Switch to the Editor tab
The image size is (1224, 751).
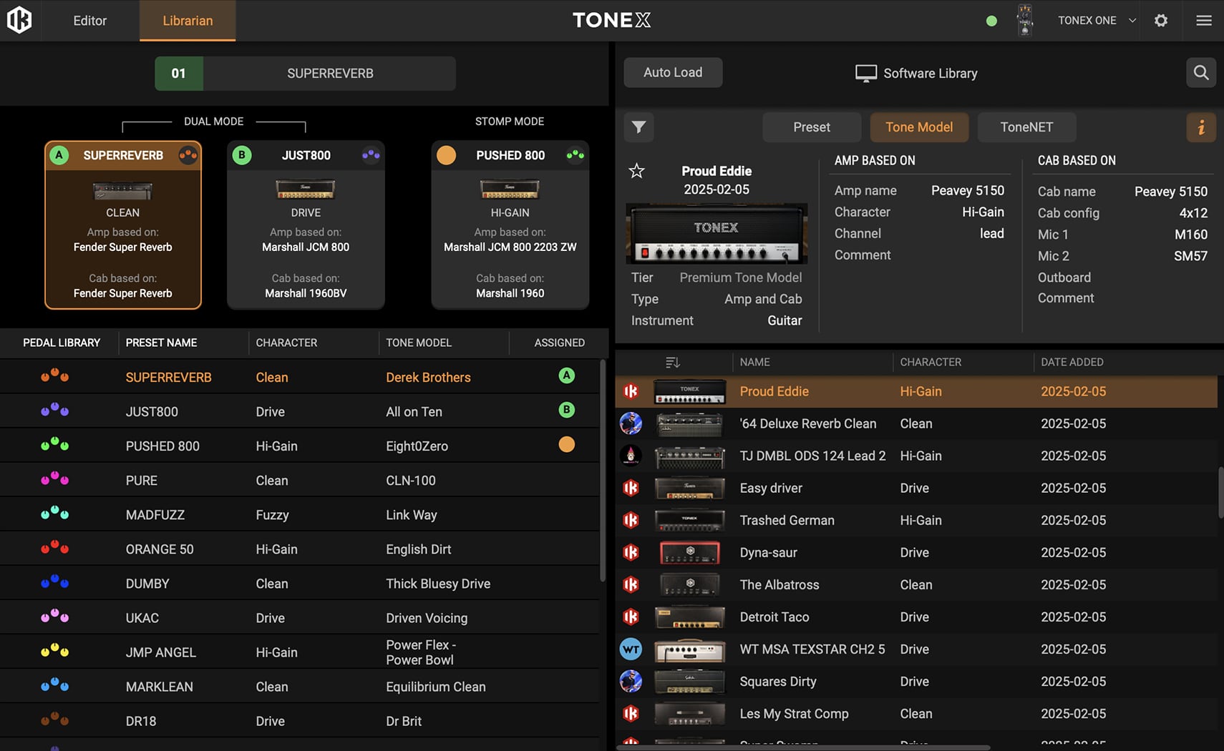pyautogui.click(x=89, y=21)
